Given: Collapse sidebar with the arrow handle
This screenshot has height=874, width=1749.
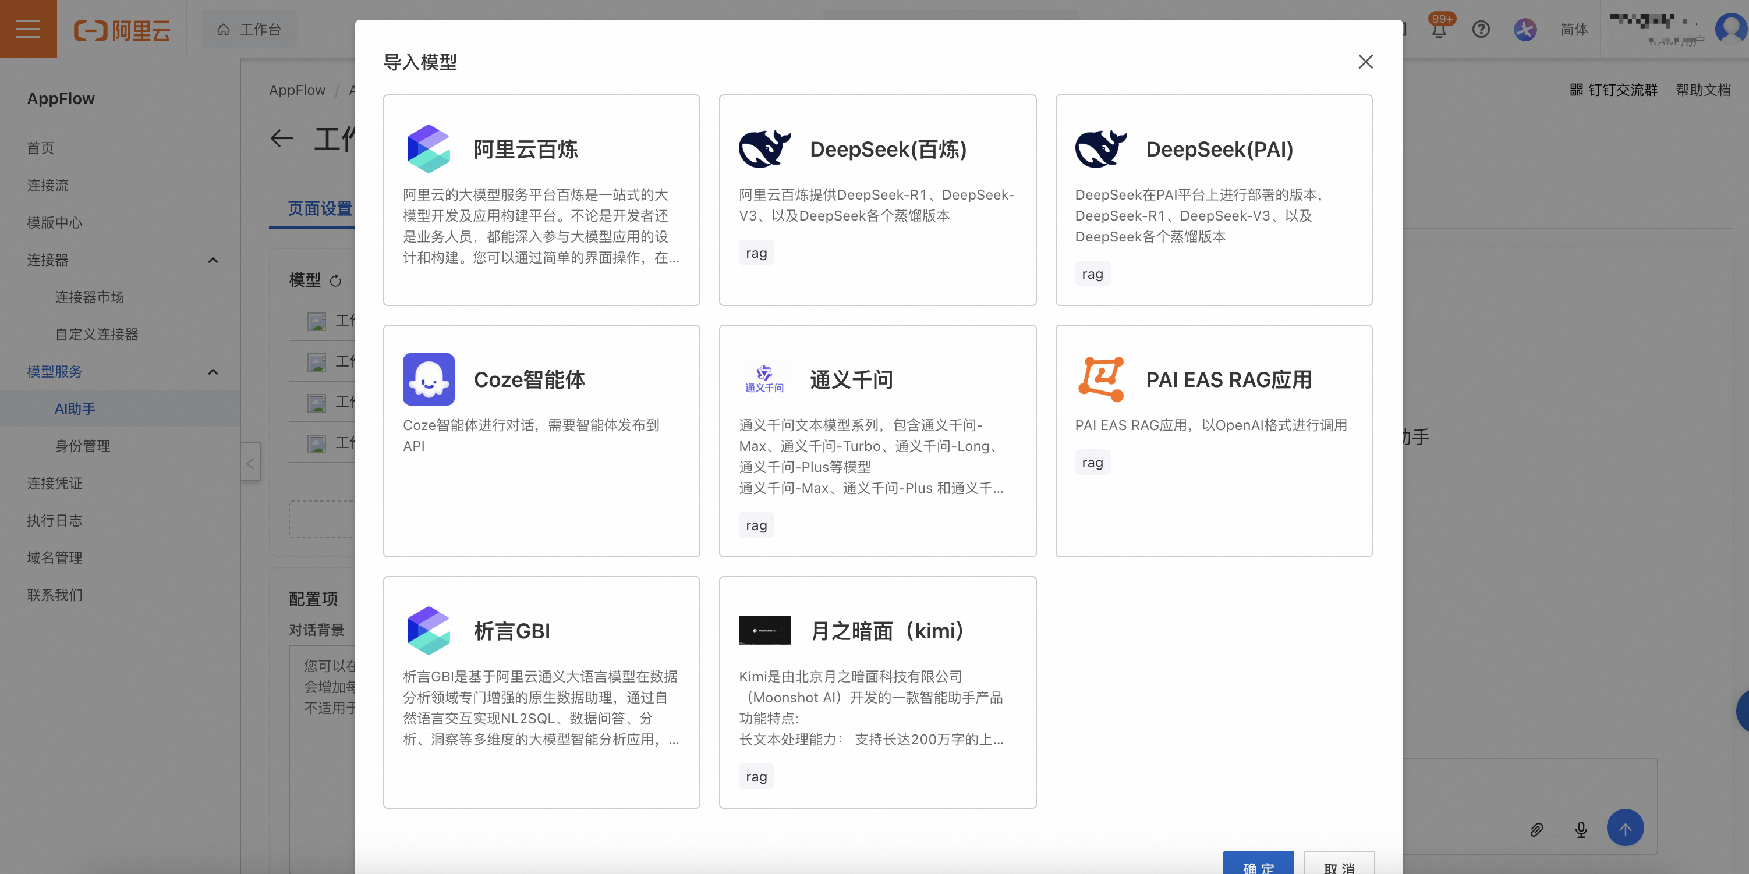Looking at the screenshot, I should coord(250,462).
